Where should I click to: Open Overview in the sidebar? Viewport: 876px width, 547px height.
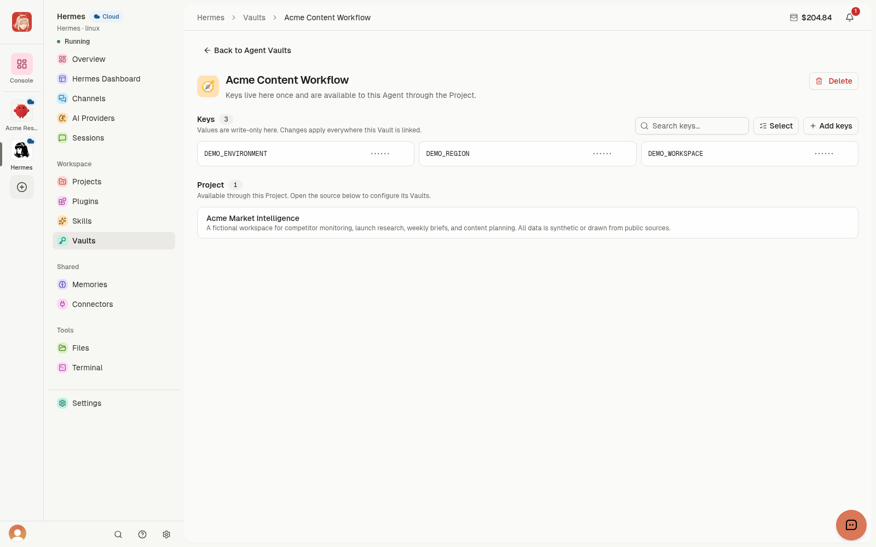pos(114,59)
